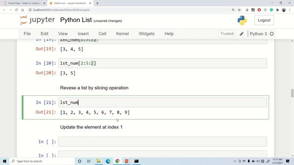Open the Cell menu
The image size is (294, 165).
pos(102,34)
